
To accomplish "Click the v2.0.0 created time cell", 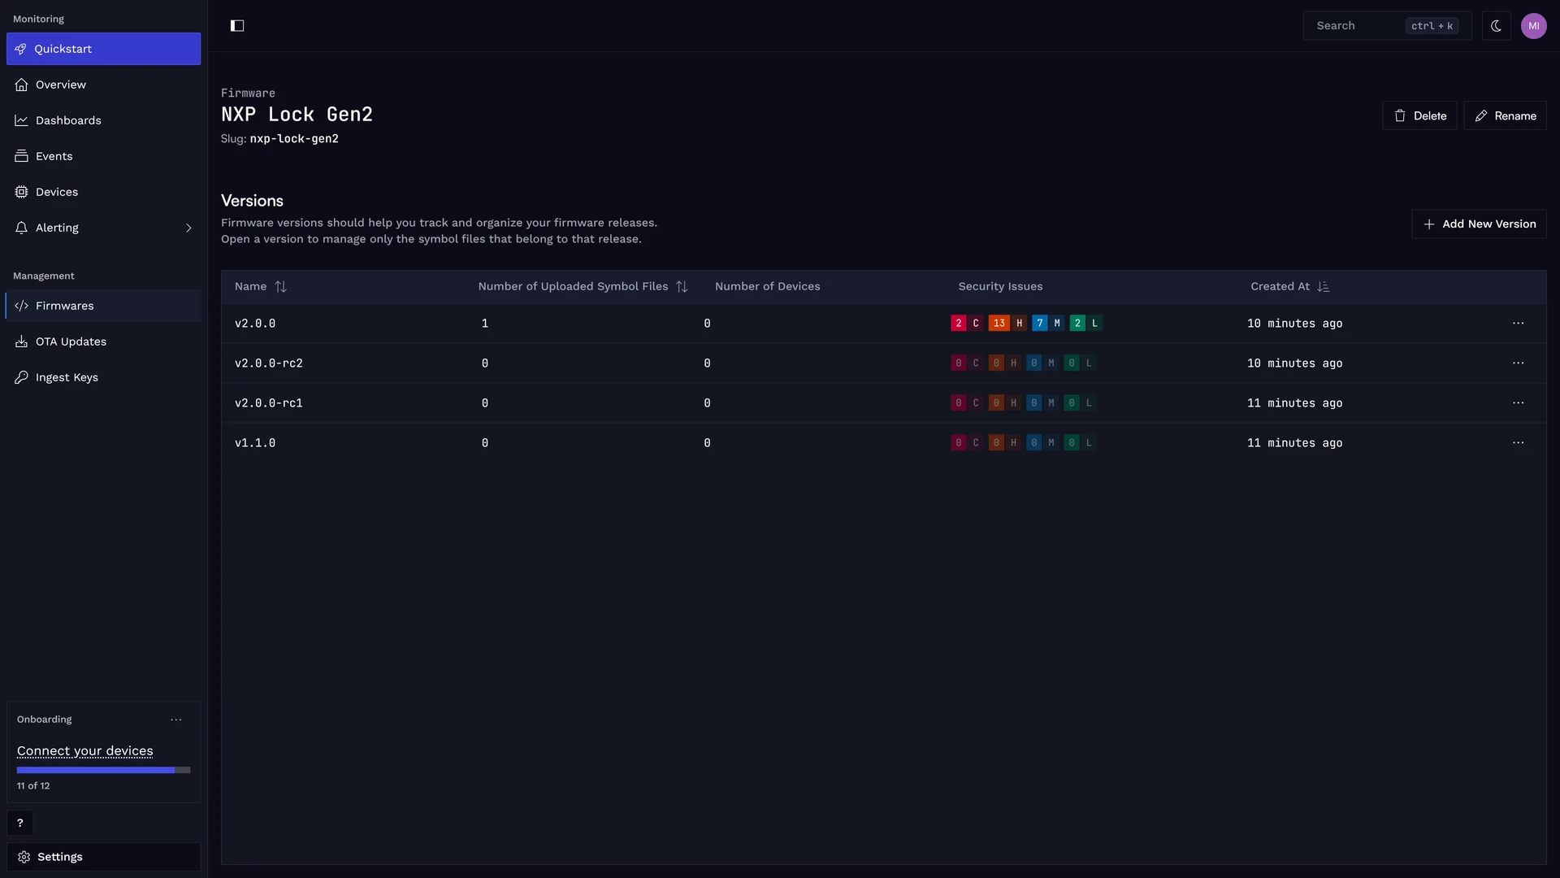I will click(x=1294, y=324).
